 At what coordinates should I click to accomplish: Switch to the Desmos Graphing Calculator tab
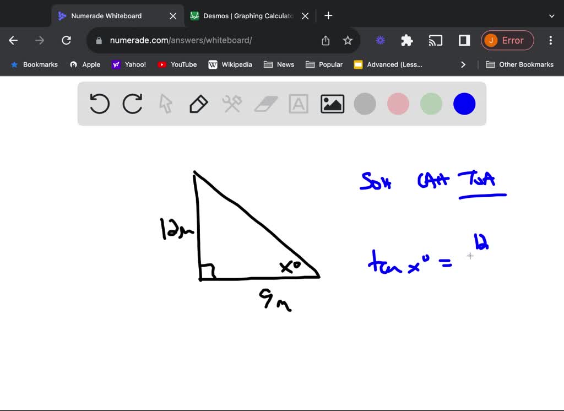(247, 15)
